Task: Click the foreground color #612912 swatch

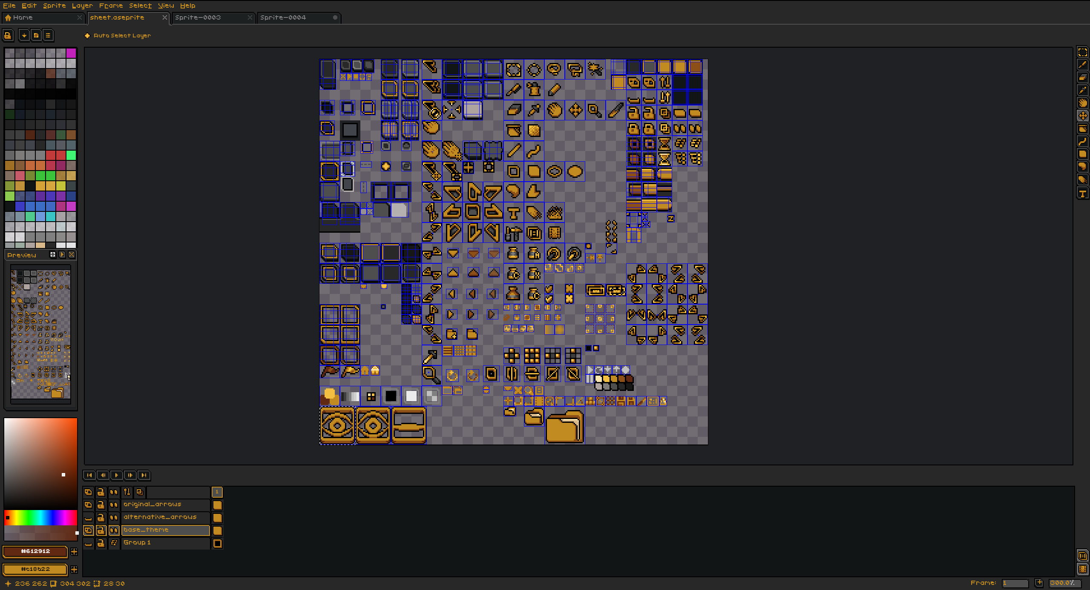Action: click(x=35, y=551)
